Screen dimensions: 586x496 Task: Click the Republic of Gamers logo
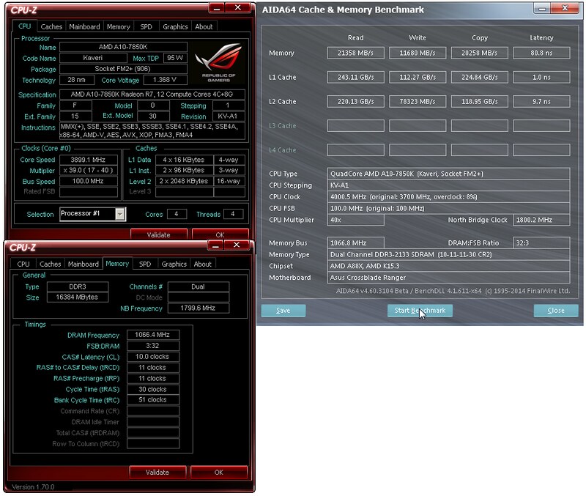click(218, 62)
